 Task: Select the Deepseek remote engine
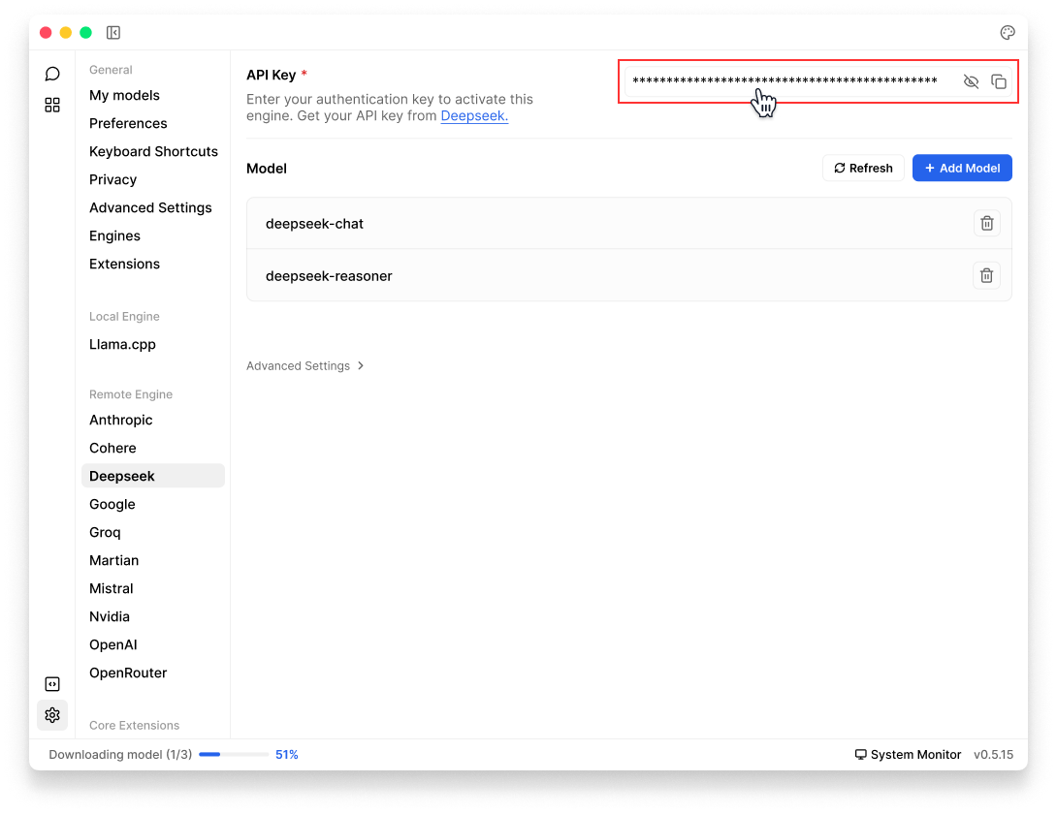tap(153, 476)
